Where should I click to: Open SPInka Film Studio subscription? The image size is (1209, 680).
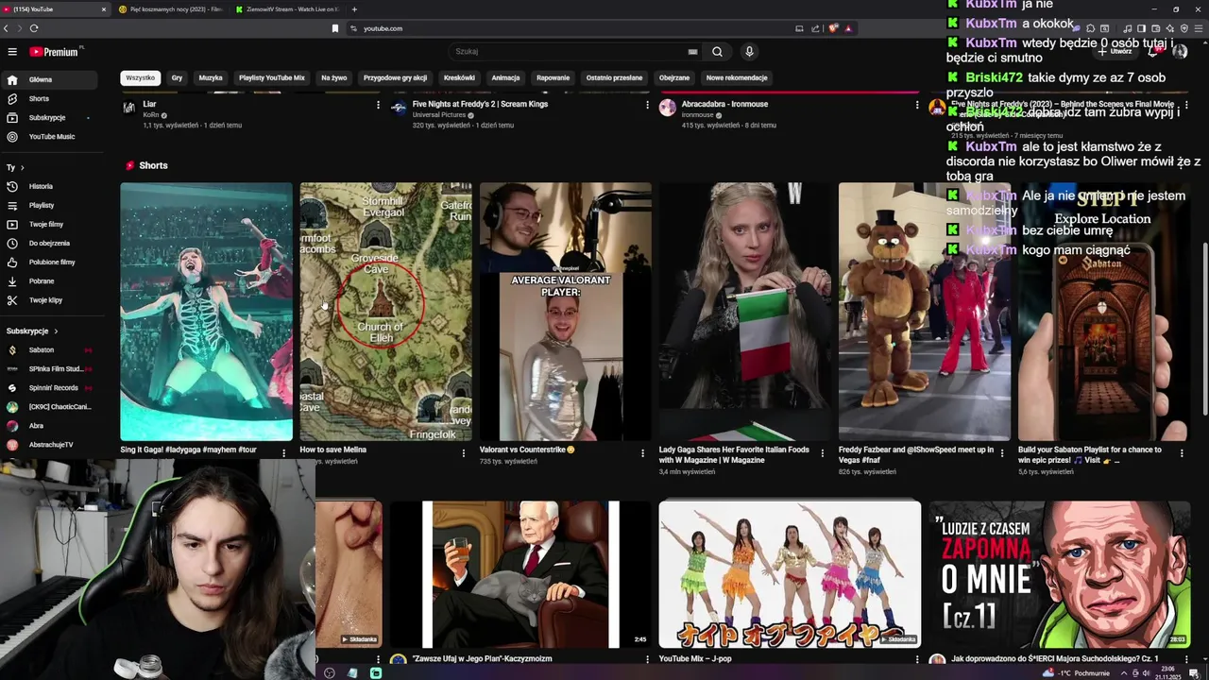click(x=49, y=368)
